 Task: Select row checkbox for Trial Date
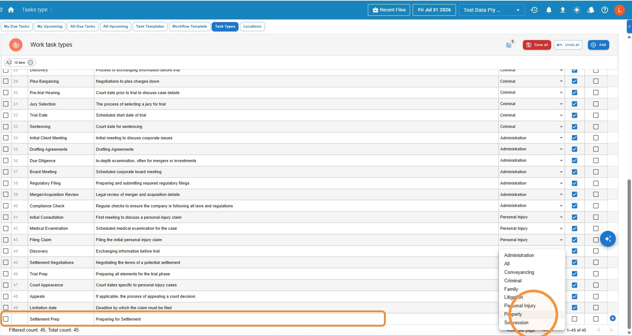6,115
